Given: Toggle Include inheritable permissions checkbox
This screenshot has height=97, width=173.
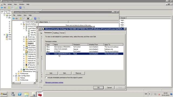Looking at the screenshot, I should (46, 78).
